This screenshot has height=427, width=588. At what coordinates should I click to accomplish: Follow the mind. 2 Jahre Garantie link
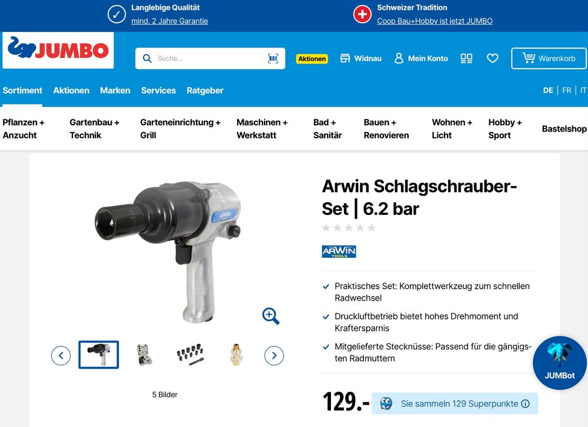point(169,21)
